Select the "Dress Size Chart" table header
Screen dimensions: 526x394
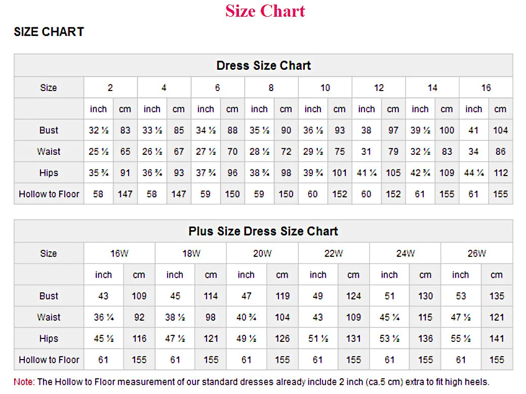click(263, 66)
